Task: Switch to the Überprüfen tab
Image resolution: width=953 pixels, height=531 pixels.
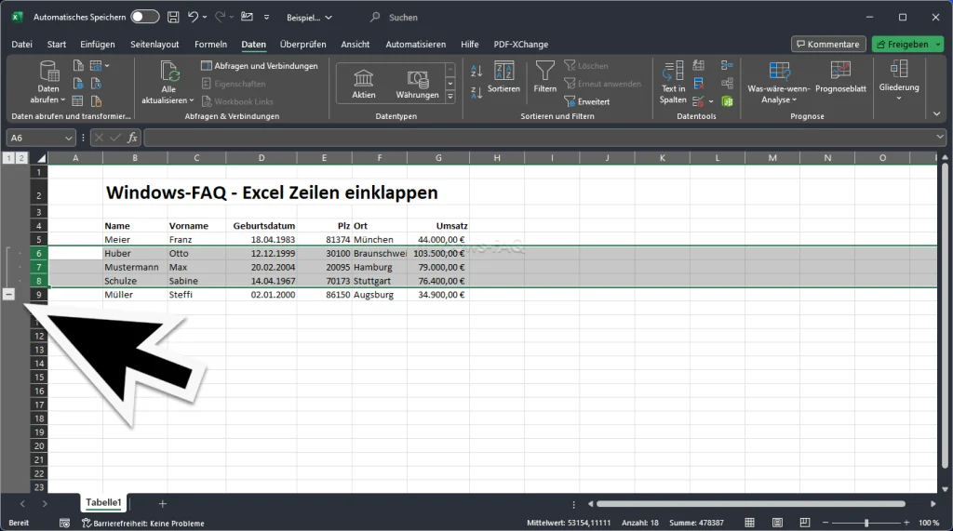Action: (302, 45)
